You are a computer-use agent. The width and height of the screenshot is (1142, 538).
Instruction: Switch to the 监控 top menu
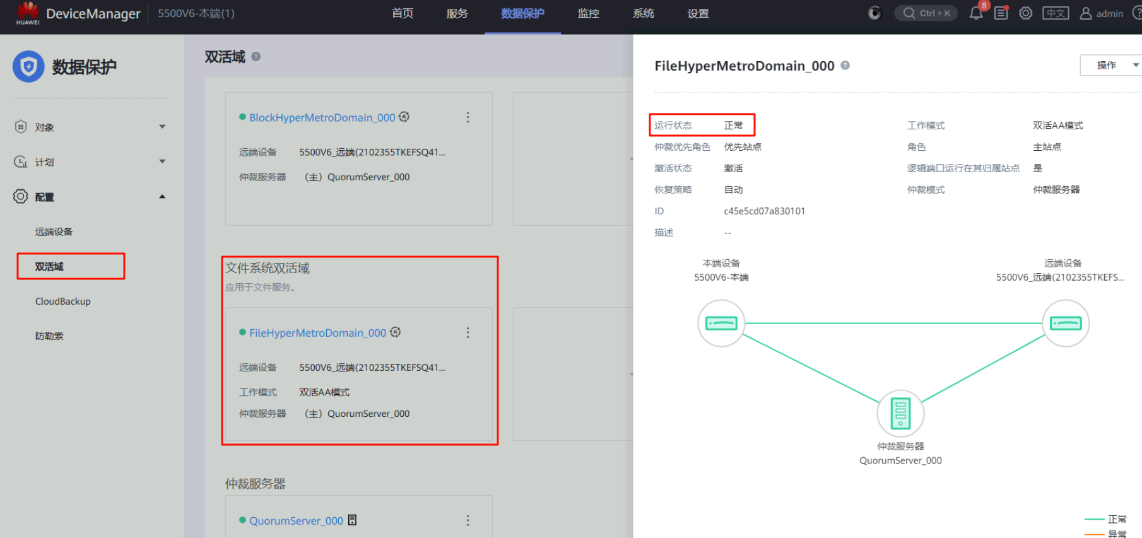tap(588, 13)
